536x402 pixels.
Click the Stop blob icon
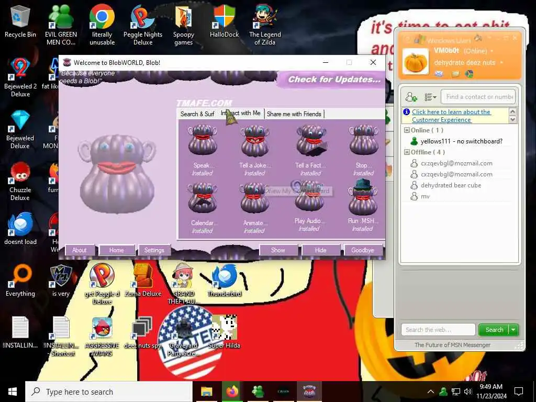[x=364, y=140]
